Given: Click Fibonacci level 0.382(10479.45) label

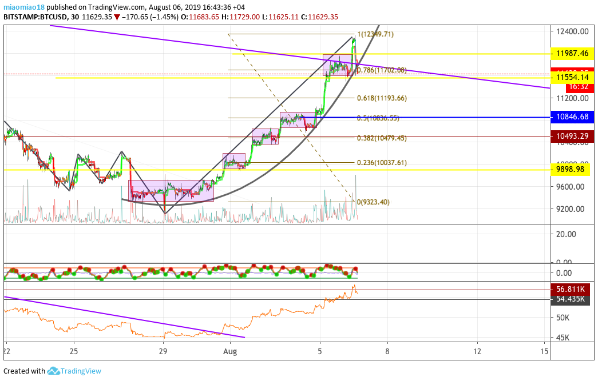Looking at the screenshot, I should (382, 138).
